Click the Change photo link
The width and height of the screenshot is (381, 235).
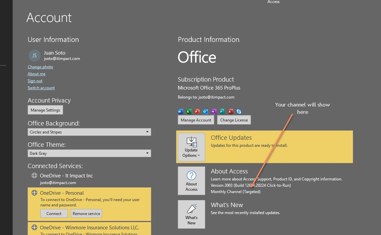pyautogui.click(x=40, y=67)
